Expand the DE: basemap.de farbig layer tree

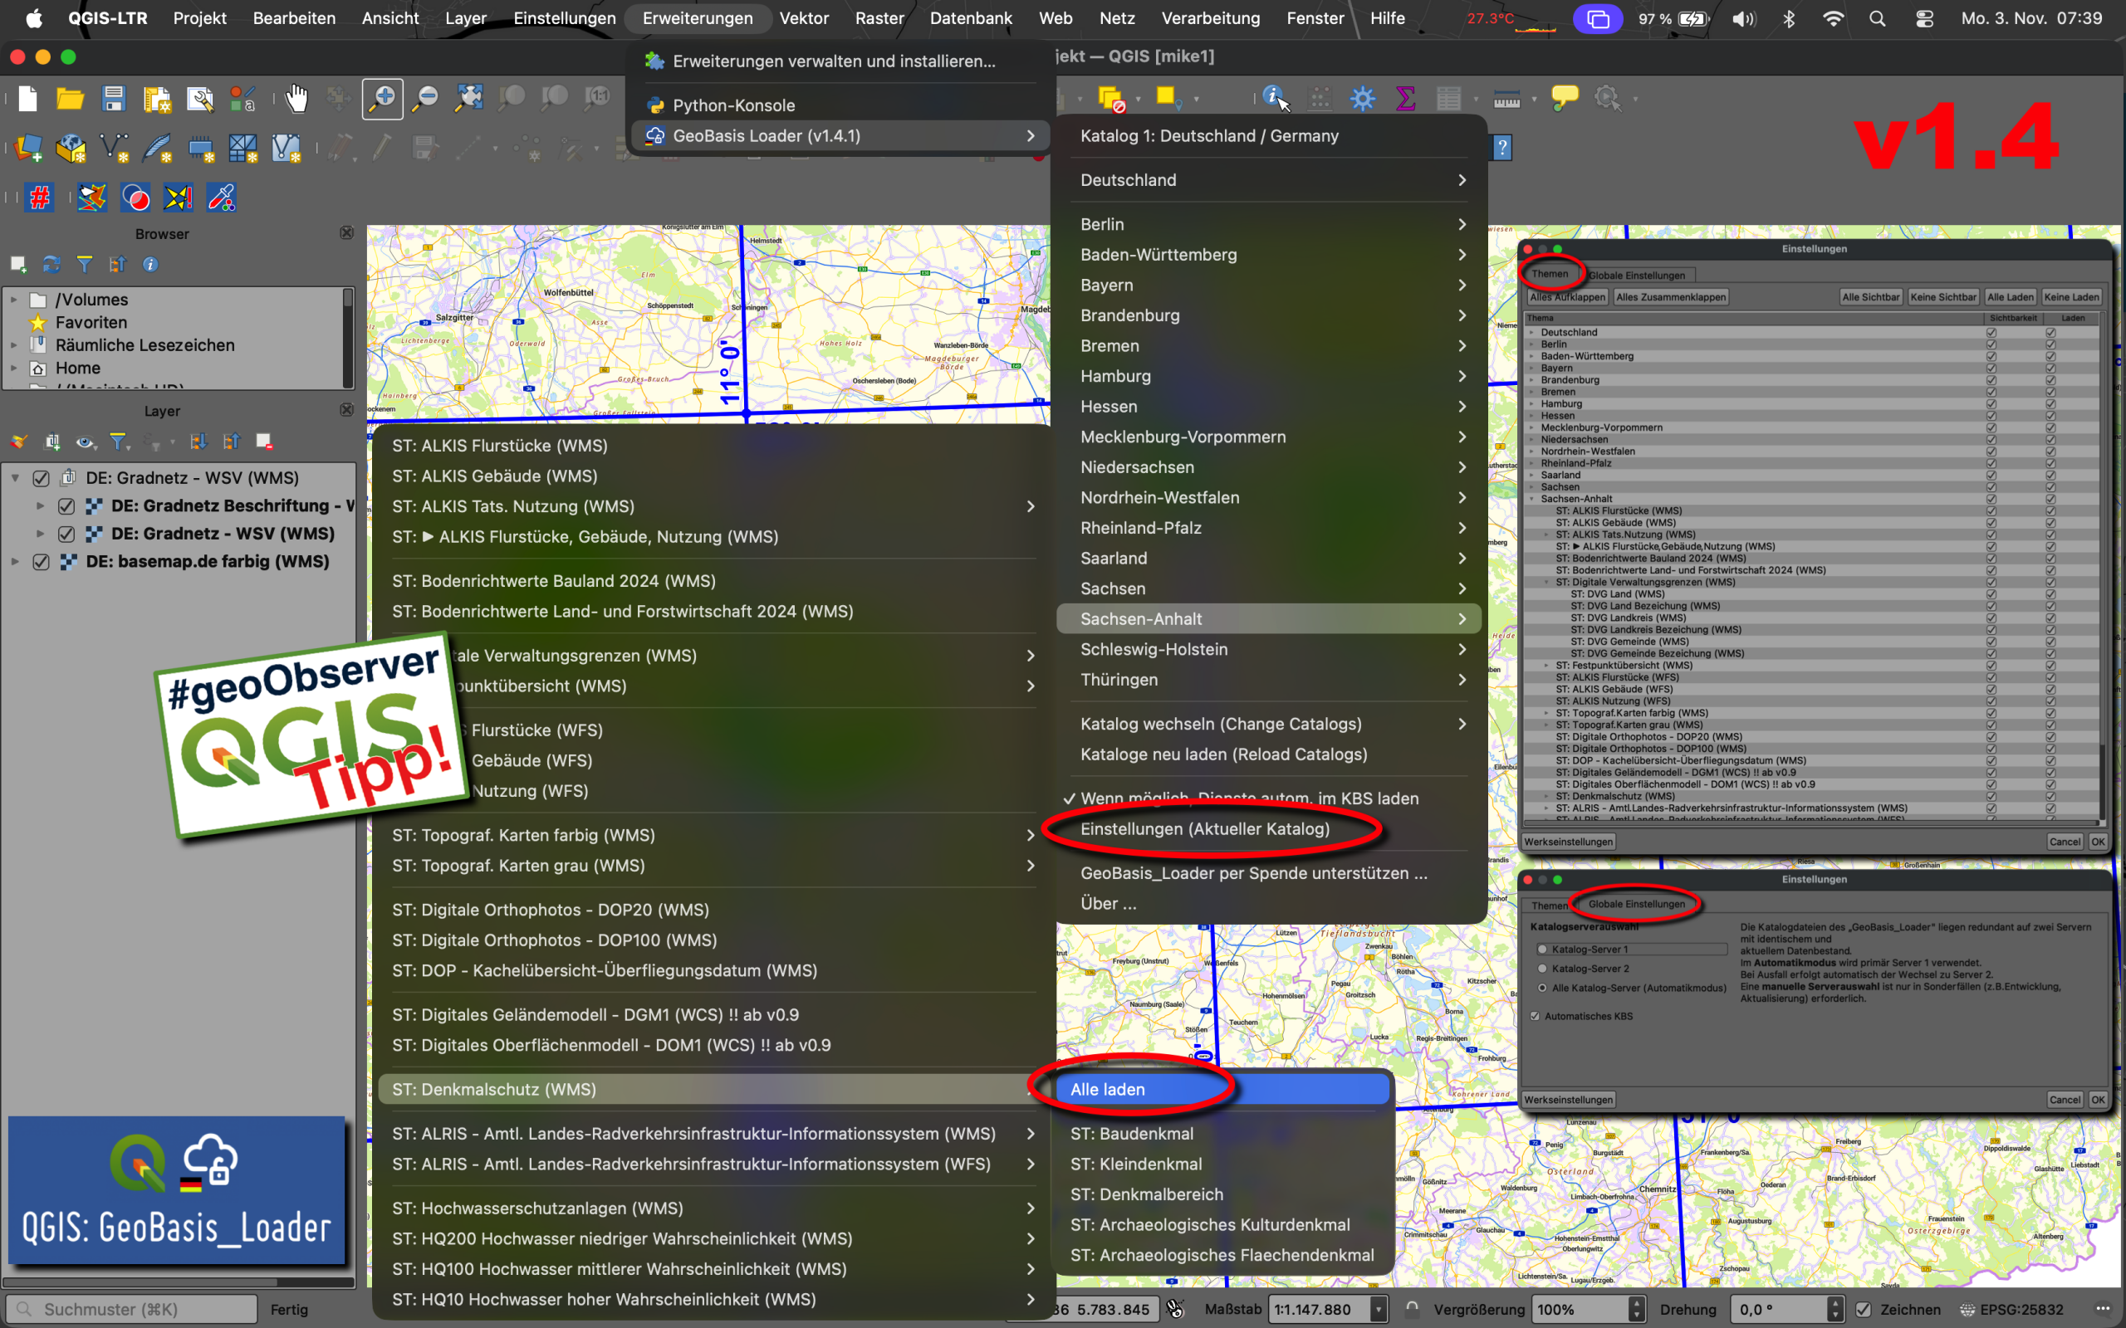(15, 562)
